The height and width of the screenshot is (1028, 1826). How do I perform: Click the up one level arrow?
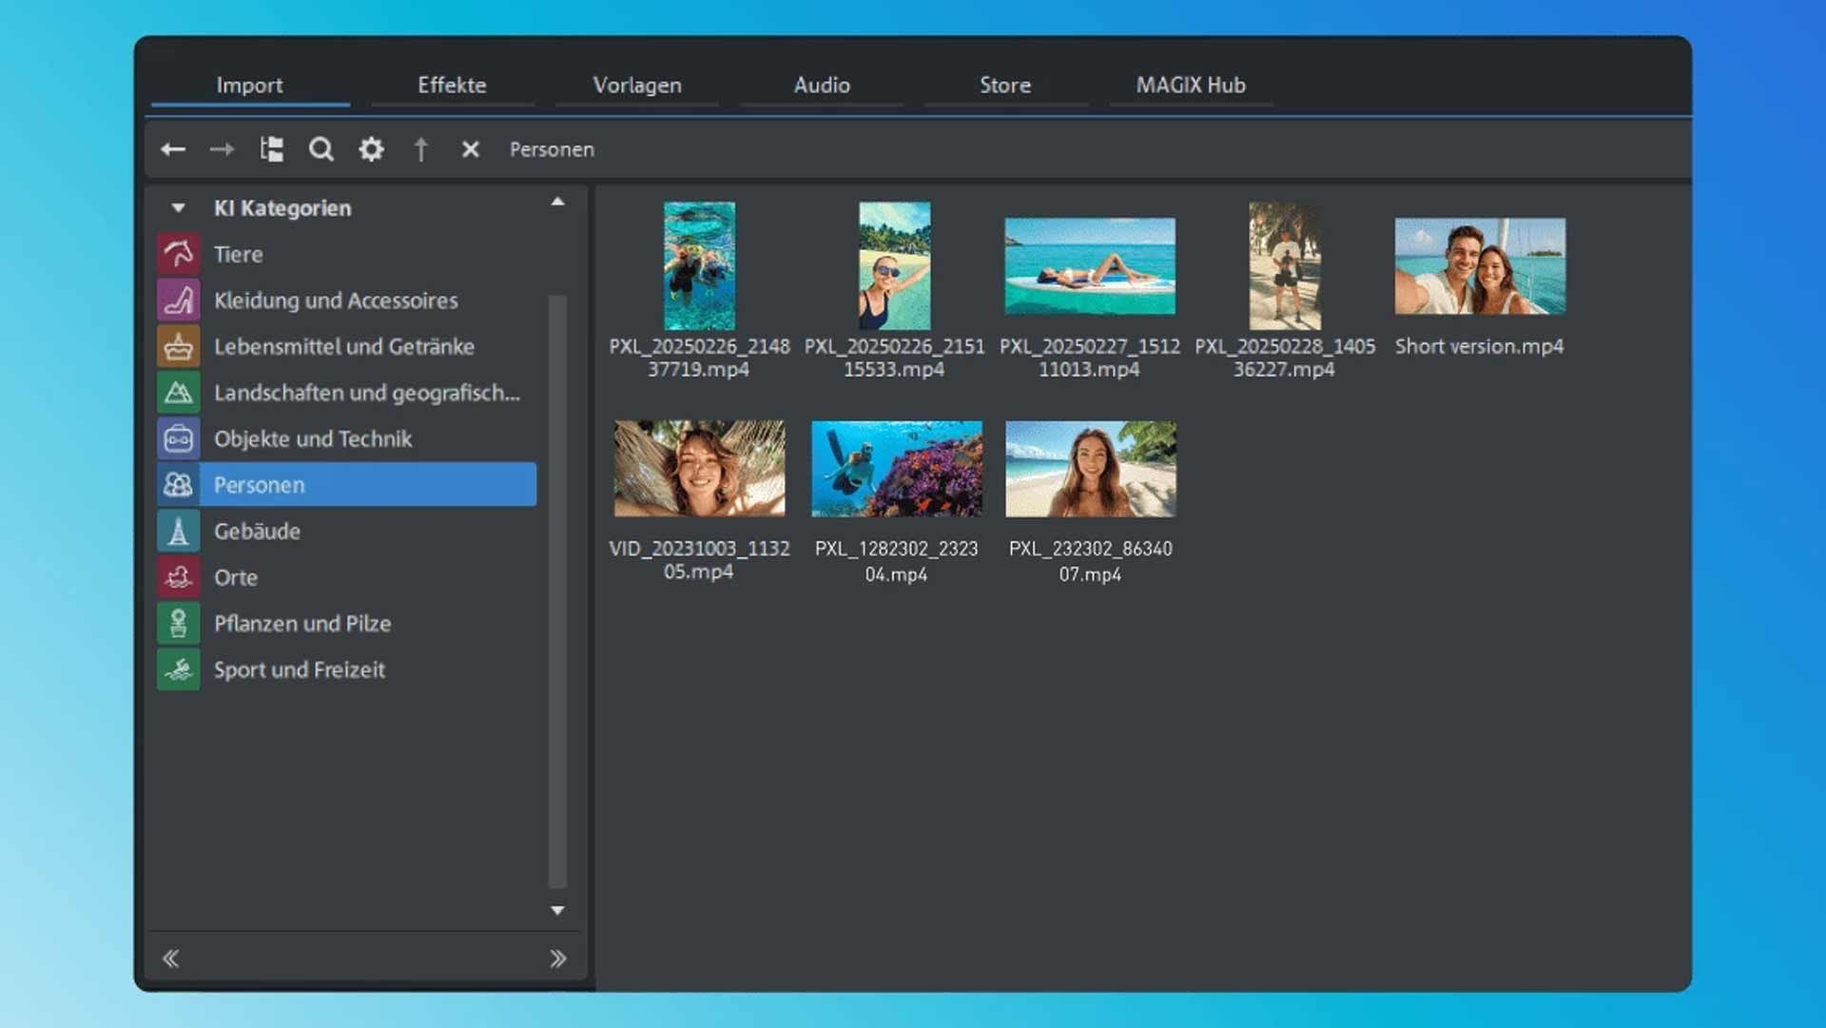420,149
